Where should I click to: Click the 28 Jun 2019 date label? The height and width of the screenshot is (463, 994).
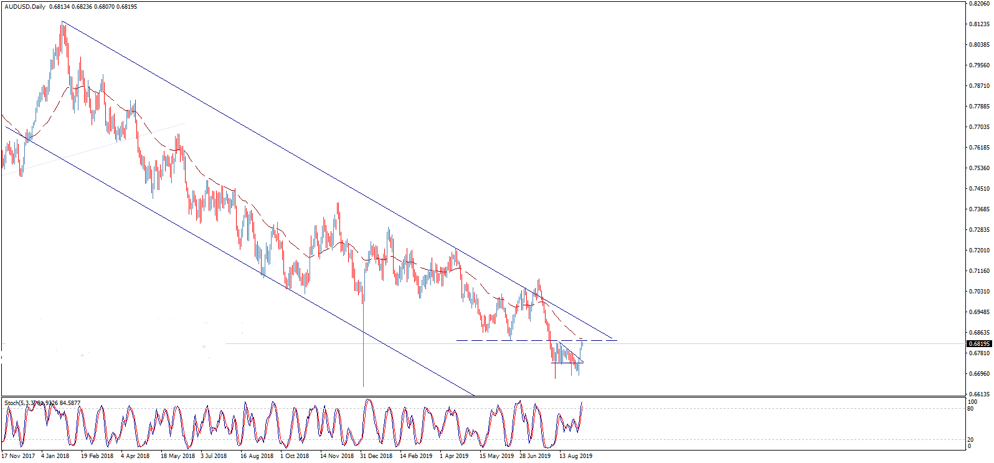[x=535, y=456]
